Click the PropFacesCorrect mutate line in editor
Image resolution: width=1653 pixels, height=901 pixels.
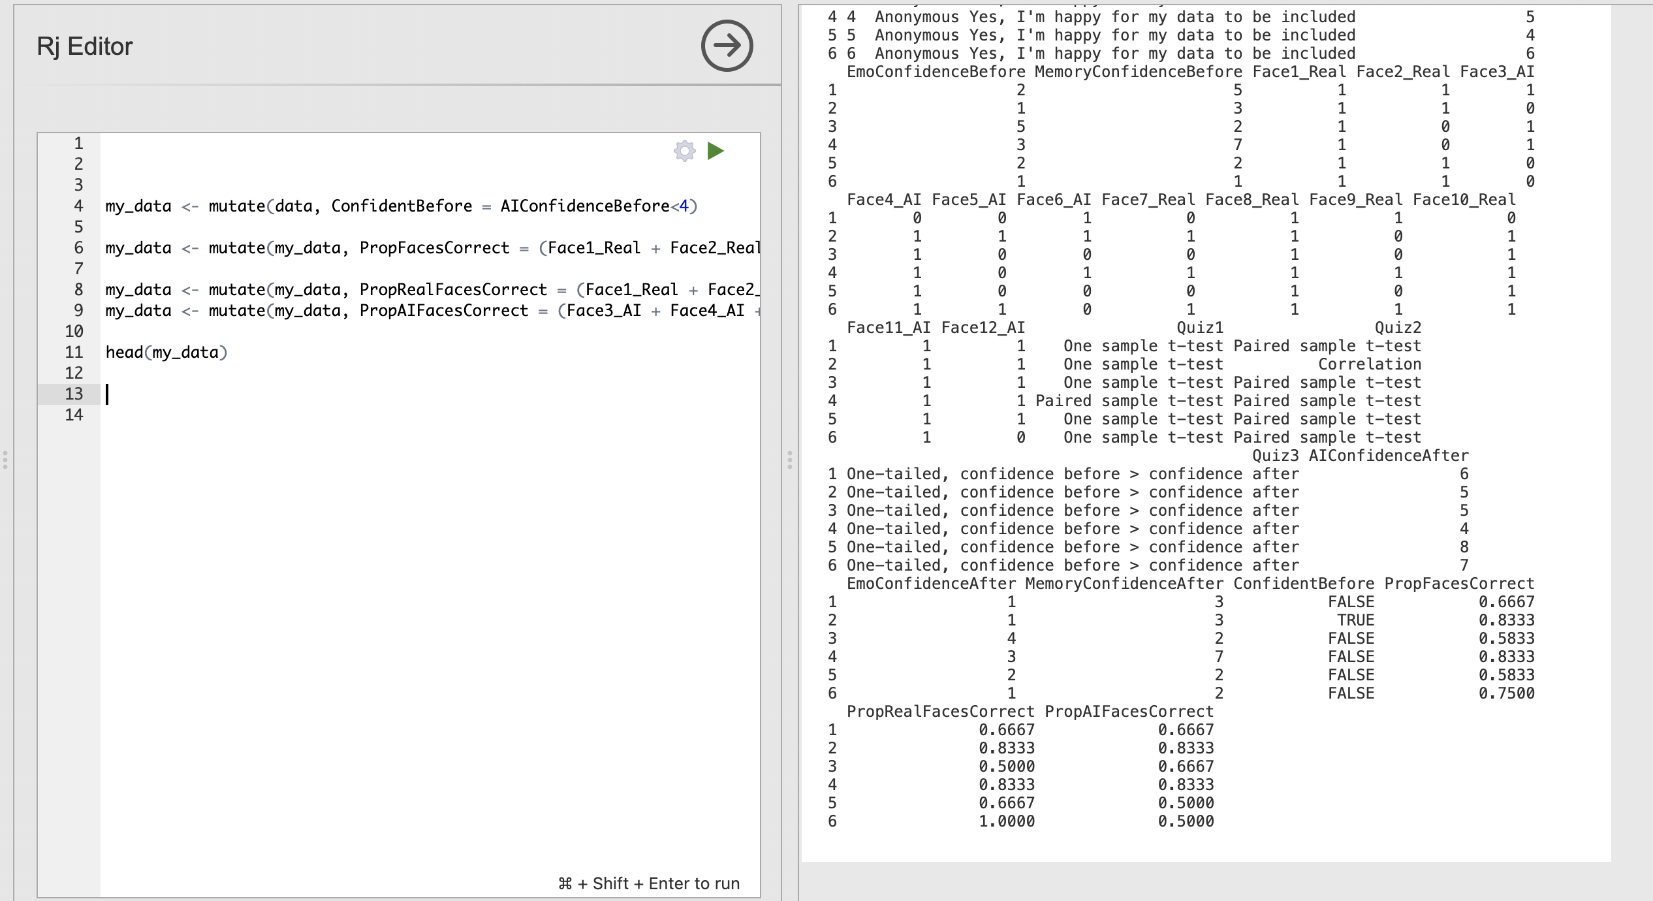click(432, 248)
